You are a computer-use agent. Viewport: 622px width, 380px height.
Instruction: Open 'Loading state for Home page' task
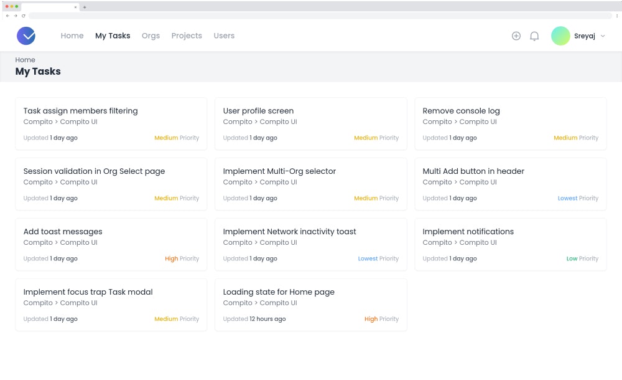[x=279, y=292]
